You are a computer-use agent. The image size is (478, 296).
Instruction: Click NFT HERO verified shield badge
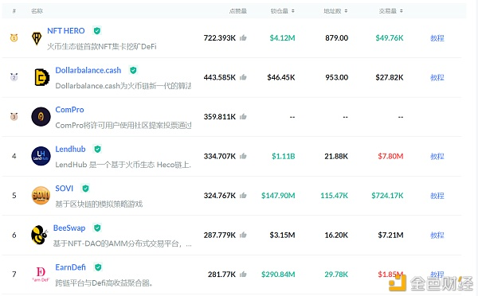(97, 31)
